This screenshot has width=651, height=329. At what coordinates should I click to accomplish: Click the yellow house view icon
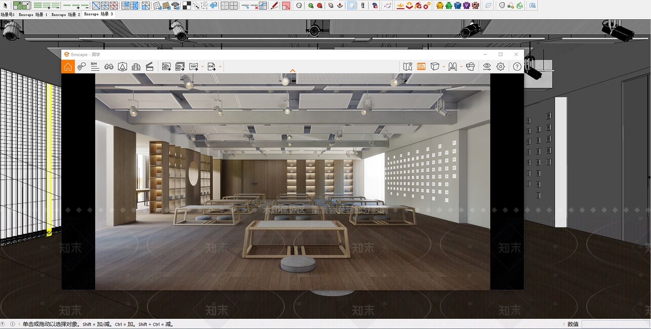[440, 5]
